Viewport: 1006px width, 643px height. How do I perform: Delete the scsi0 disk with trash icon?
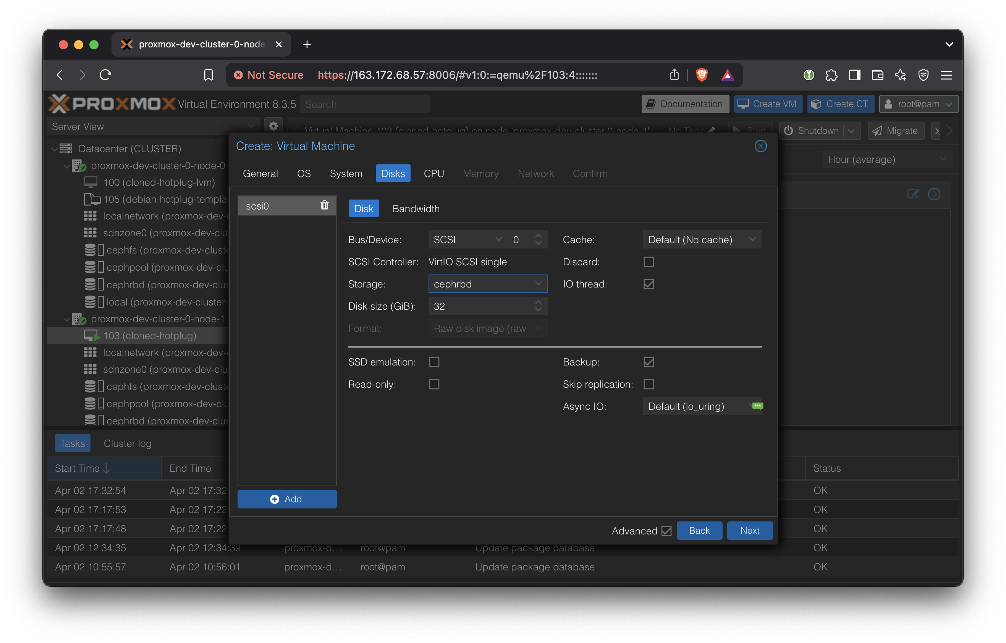tap(324, 205)
